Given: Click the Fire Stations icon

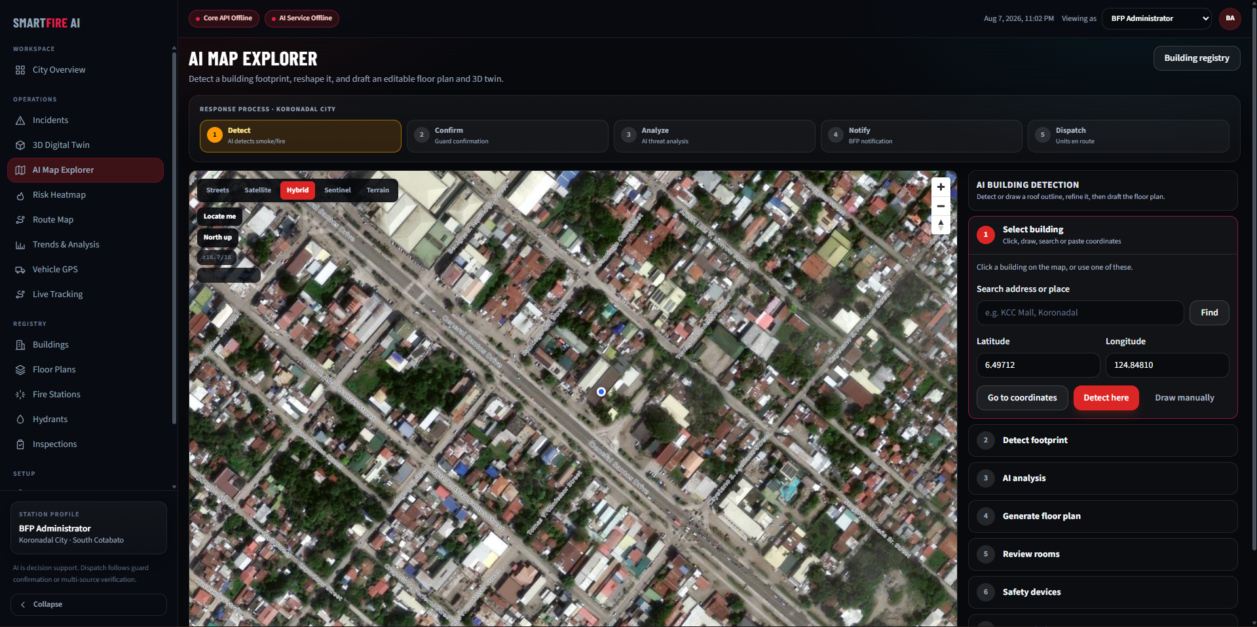Looking at the screenshot, I should 20,395.
